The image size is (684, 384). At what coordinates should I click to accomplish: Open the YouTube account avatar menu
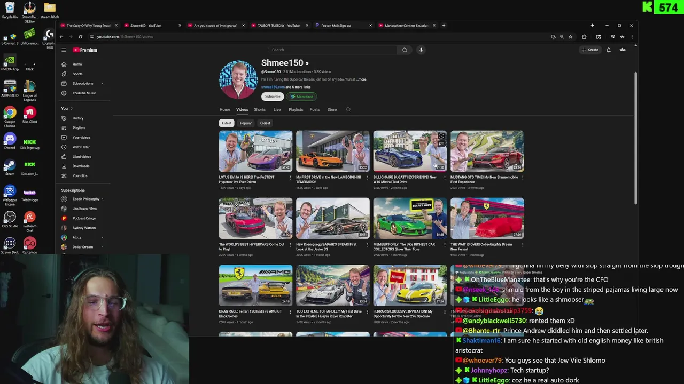click(x=623, y=50)
